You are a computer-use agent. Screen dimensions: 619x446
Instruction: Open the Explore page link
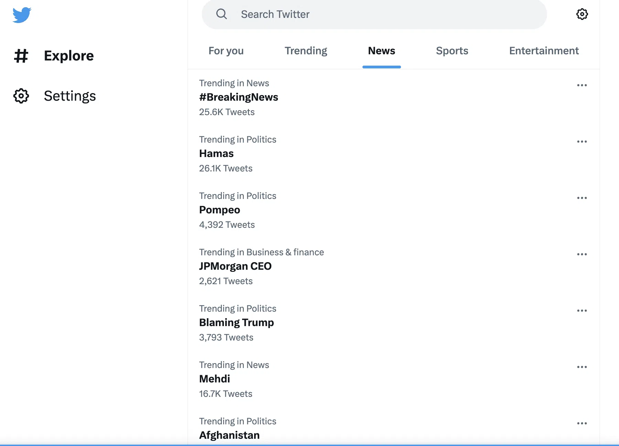click(x=69, y=56)
